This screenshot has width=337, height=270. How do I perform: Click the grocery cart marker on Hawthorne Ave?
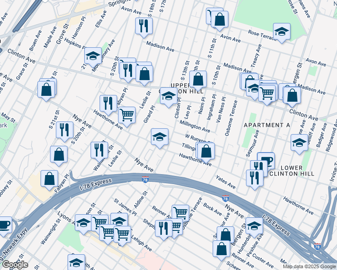(x=127, y=117)
